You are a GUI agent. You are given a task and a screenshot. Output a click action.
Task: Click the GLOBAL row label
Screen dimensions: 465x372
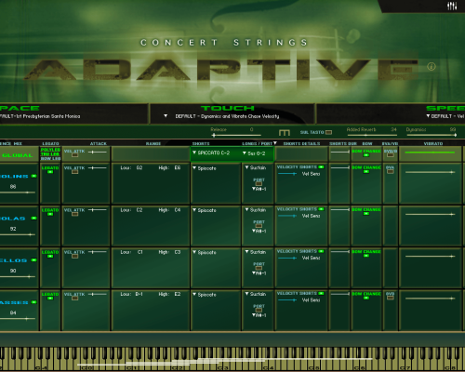point(18,155)
